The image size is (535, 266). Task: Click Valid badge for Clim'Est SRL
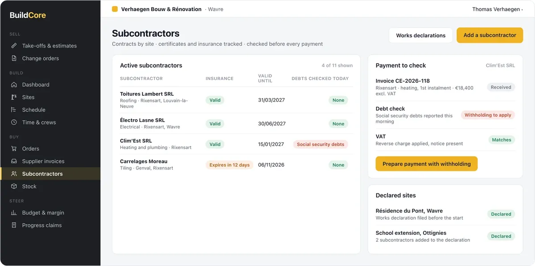(215, 144)
